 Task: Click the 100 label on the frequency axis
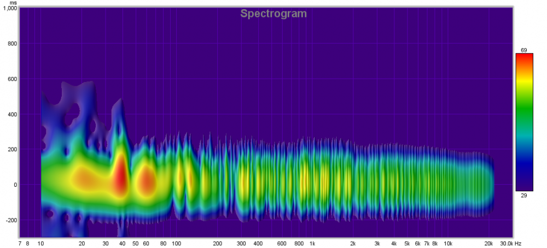[x=177, y=244]
